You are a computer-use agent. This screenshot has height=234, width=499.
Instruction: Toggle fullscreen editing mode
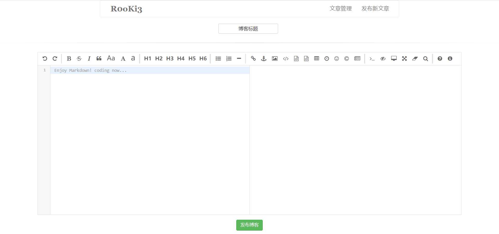point(404,59)
